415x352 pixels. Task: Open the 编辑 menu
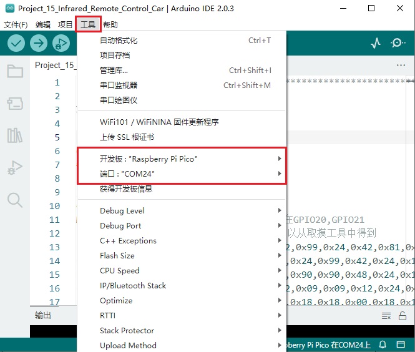click(43, 24)
